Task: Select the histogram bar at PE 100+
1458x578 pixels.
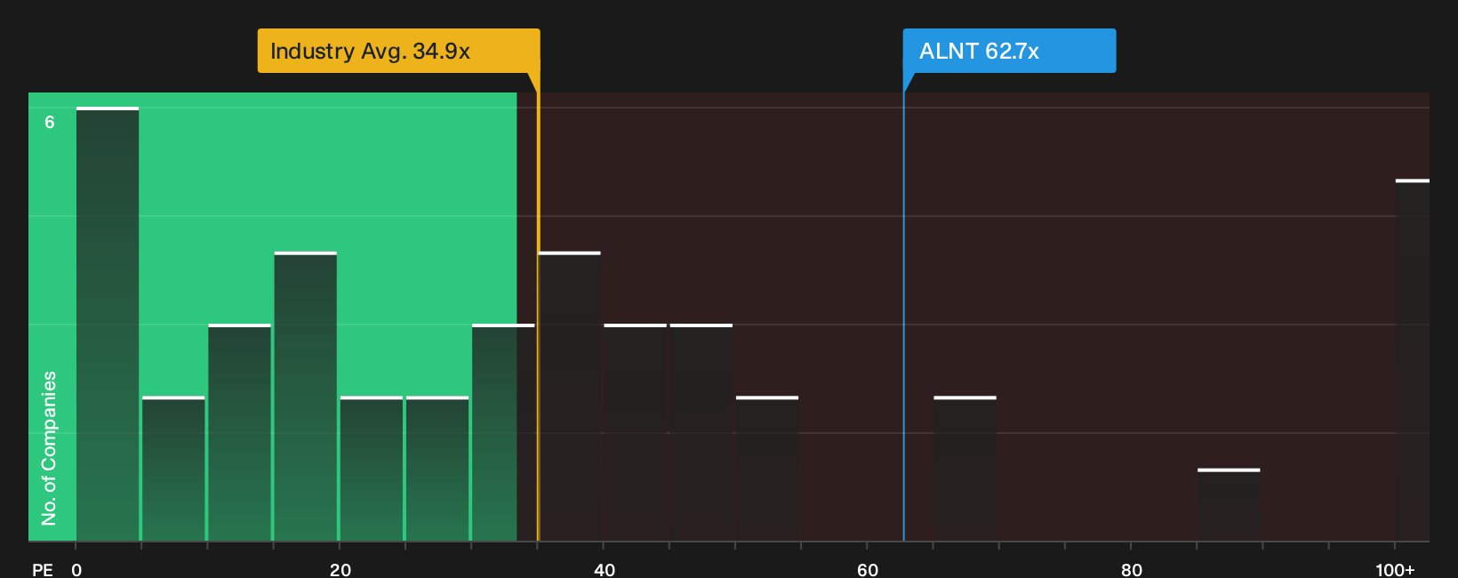Action: point(1413,360)
